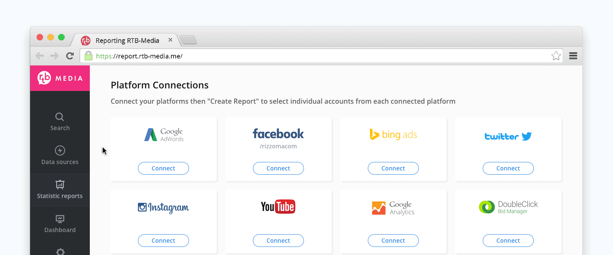The image size is (613, 255).
Task: Click the settings gear in the sidebar
Action: (x=60, y=252)
